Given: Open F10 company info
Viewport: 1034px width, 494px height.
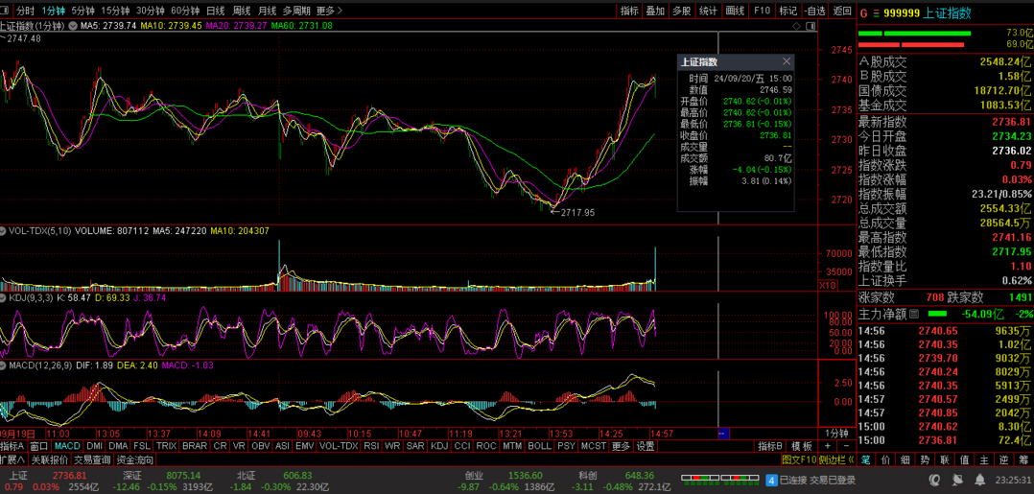Looking at the screenshot, I should tap(762, 11).
